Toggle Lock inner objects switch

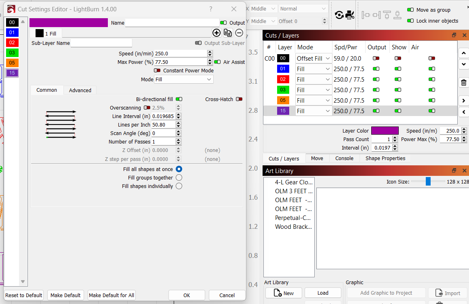(410, 21)
